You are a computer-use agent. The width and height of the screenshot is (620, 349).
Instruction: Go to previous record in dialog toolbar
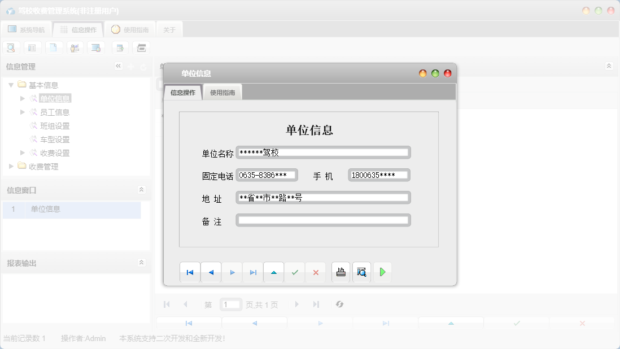pos(211,273)
